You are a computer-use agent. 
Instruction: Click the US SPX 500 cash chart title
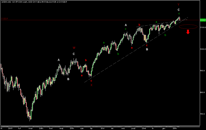[x=34, y=2]
